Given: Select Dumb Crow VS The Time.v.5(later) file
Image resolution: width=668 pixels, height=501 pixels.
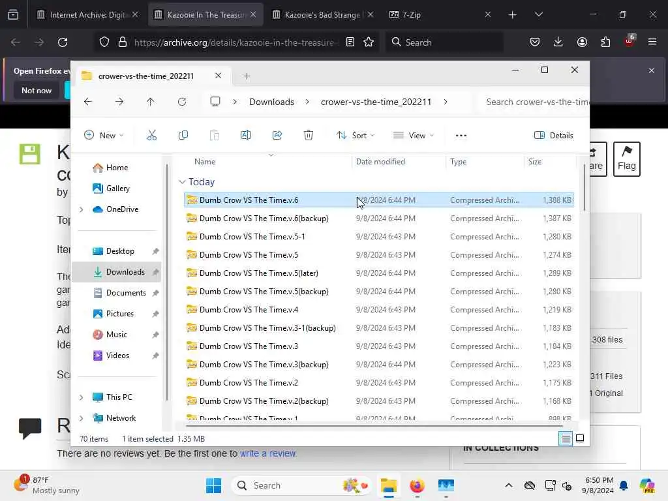Looking at the screenshot, I should [379, 273].
